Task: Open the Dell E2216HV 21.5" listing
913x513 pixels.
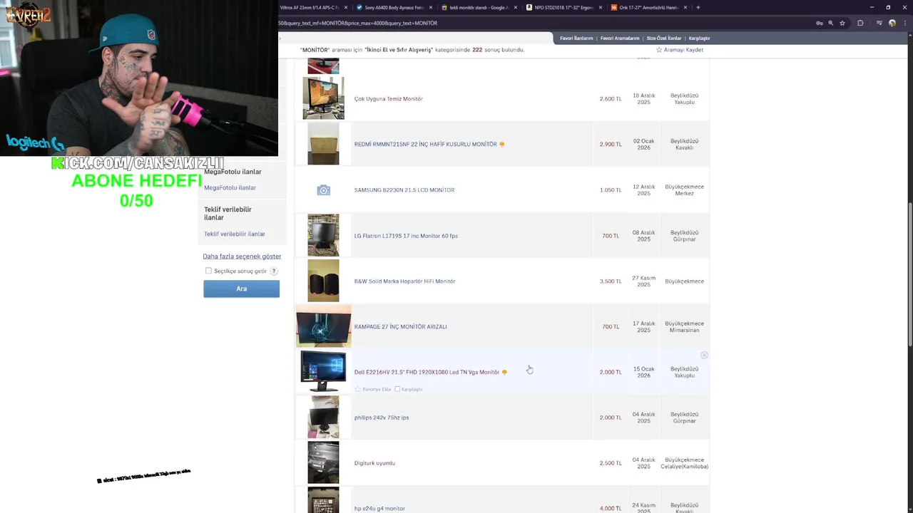Action: (x=427, y=372)
